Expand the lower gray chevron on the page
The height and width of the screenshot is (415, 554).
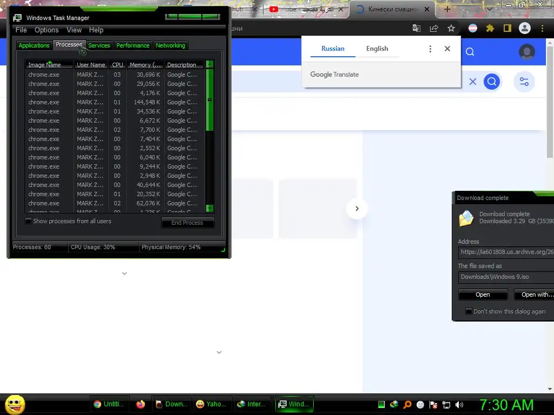click(x=219, y=352)
